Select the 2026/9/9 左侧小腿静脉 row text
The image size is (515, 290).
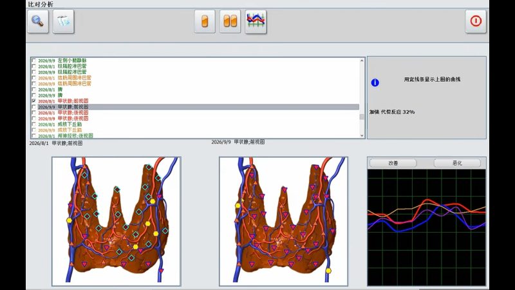click(62, 61)
